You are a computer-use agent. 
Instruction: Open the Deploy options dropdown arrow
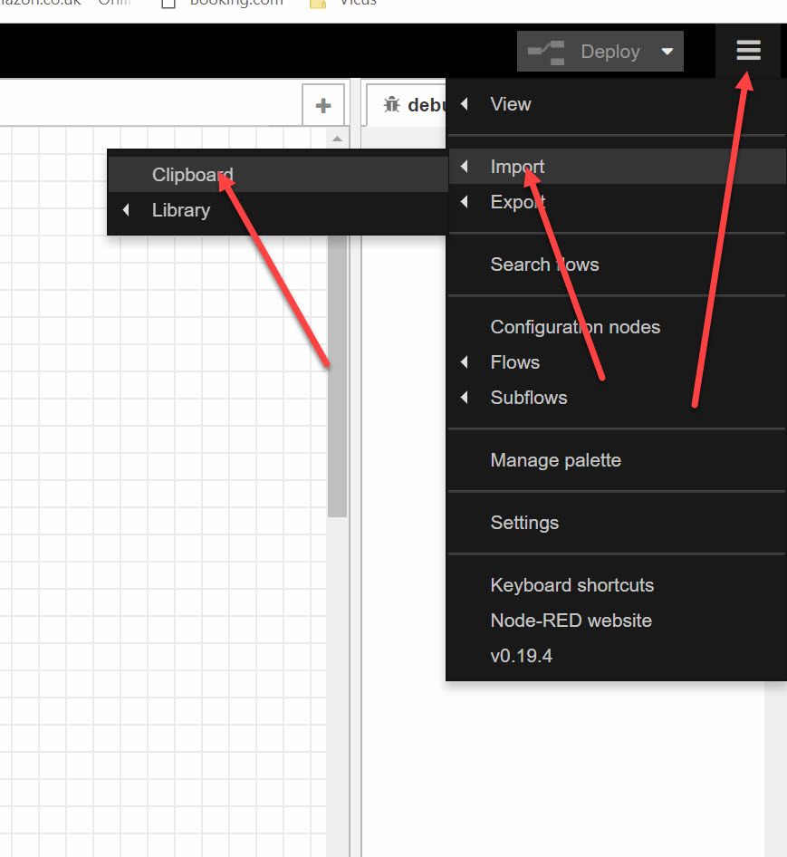pos(667,51)
